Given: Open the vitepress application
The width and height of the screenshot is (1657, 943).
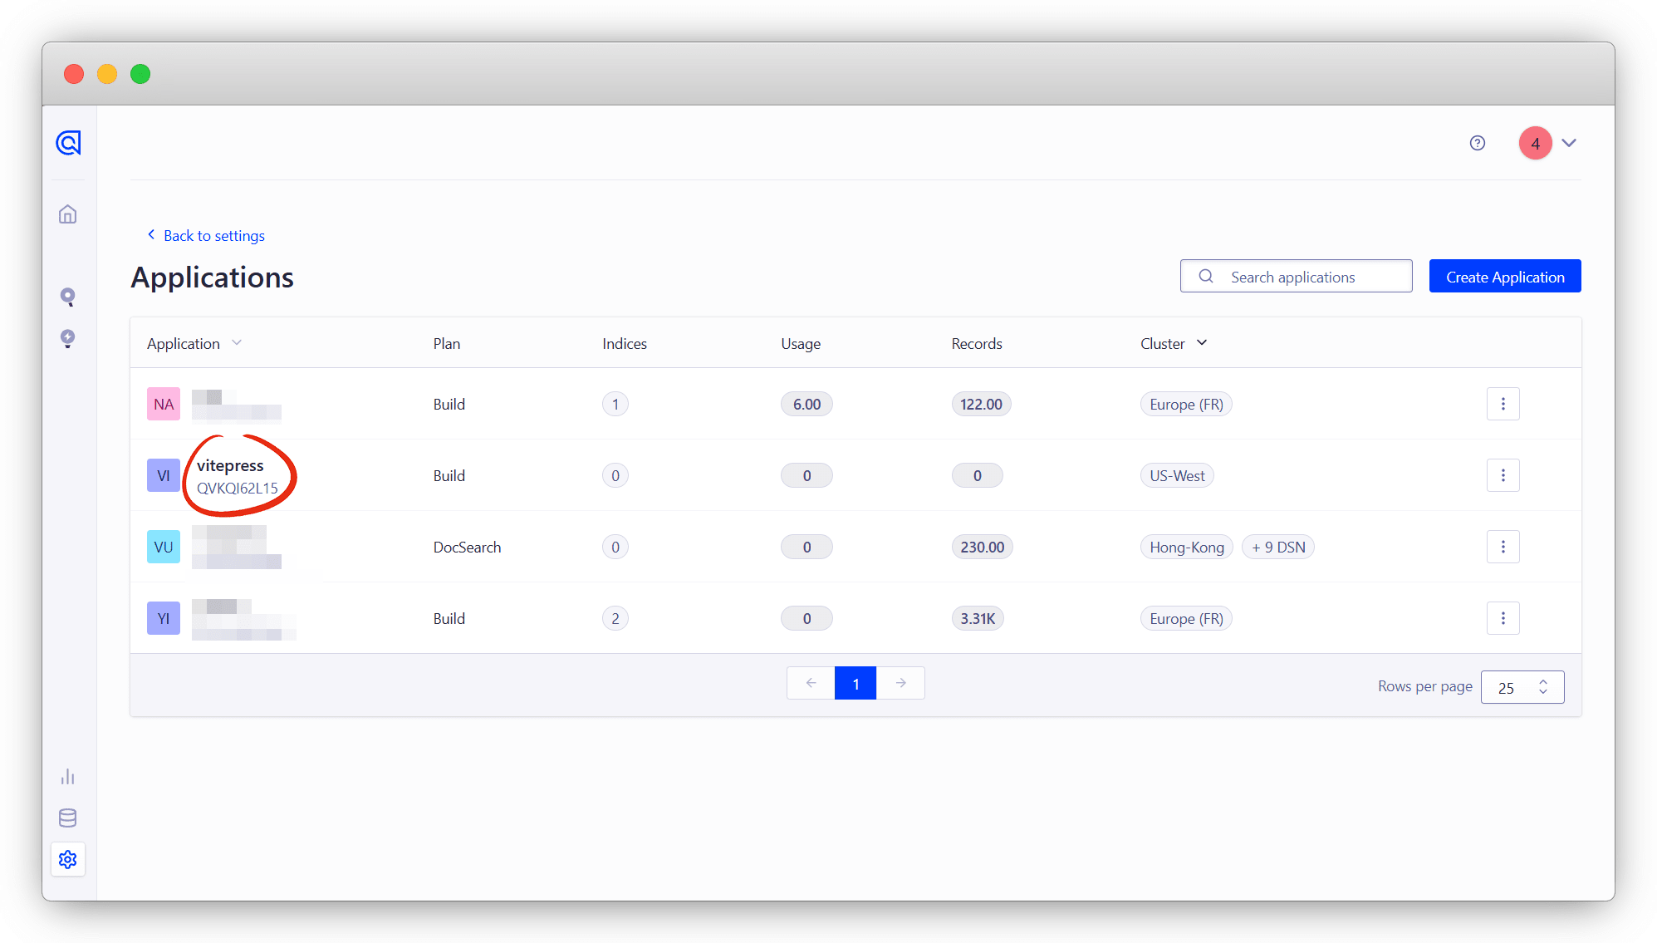Looking at the screenshot, I should (x=230, y=466).
